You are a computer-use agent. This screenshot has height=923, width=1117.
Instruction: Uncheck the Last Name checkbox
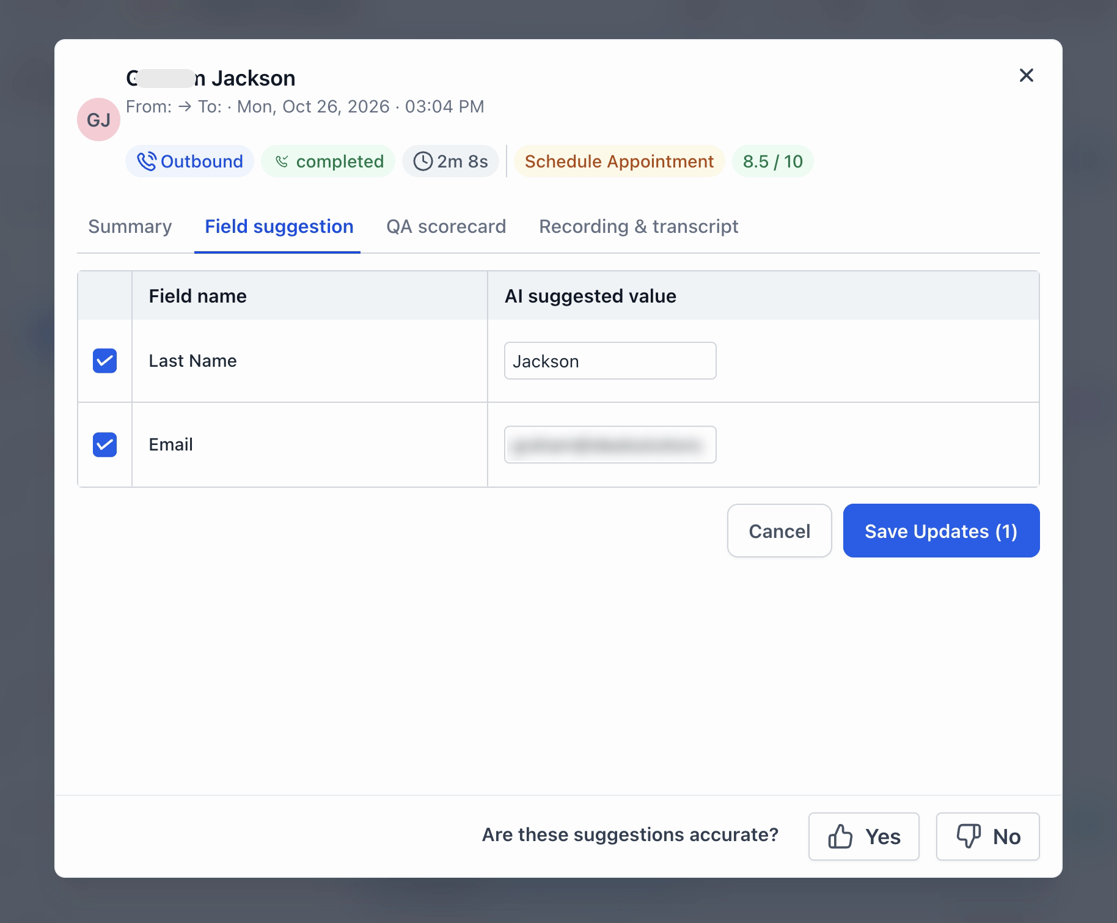[104, 361]
